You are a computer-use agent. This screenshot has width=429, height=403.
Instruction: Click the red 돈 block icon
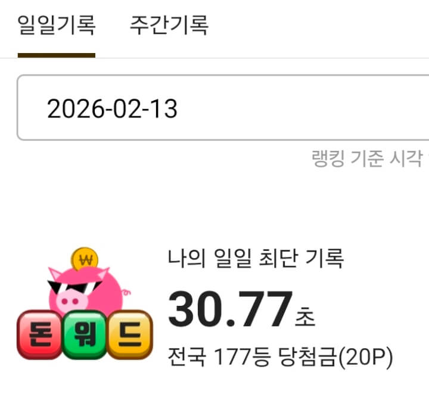(x=40, y=334)
